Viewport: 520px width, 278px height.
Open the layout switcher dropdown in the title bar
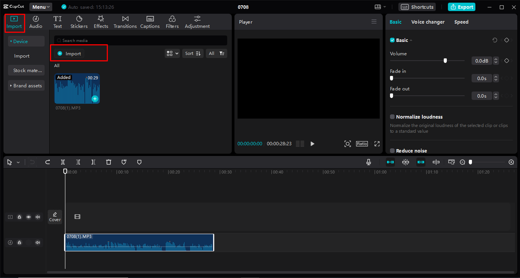point(380,7)
